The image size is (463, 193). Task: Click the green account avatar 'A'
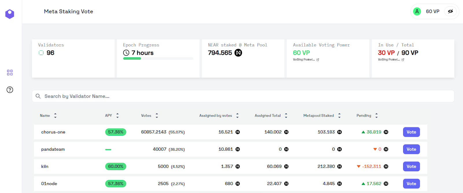(x=417, y=12)
